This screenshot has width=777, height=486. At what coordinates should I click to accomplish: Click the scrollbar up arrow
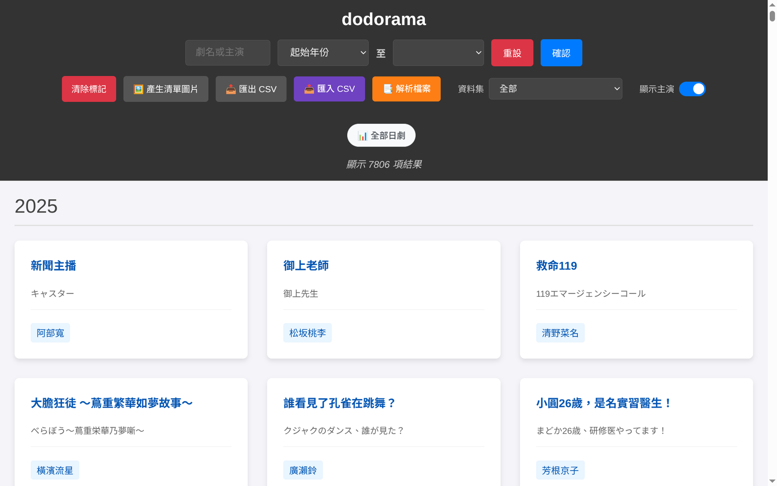[772, 4]
